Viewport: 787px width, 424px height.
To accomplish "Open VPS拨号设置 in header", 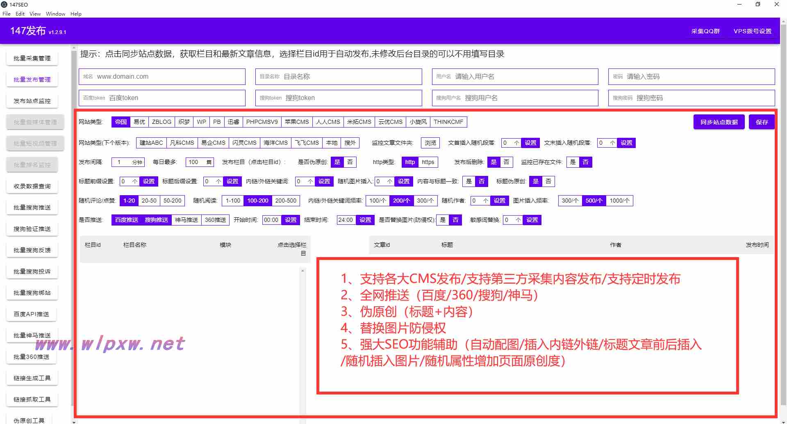I will (753, 31).
